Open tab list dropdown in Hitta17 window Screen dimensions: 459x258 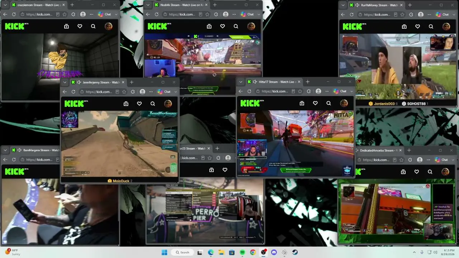[x=241, y=82]
